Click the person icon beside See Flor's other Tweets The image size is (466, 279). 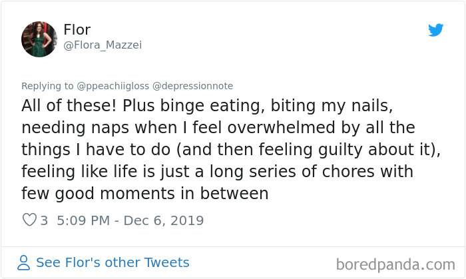pos(24,262)
